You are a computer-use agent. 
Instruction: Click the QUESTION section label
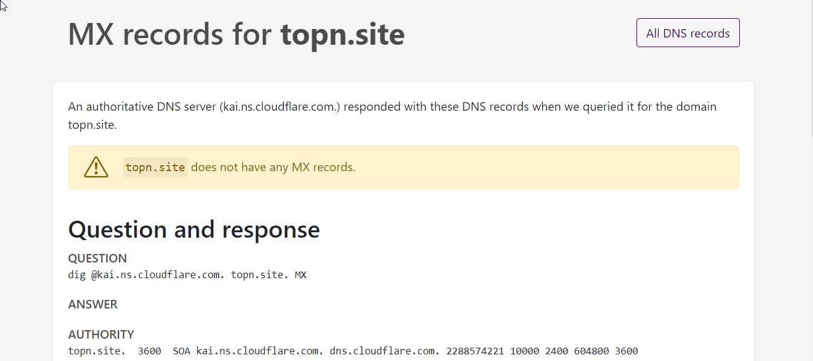coord(97,258)
